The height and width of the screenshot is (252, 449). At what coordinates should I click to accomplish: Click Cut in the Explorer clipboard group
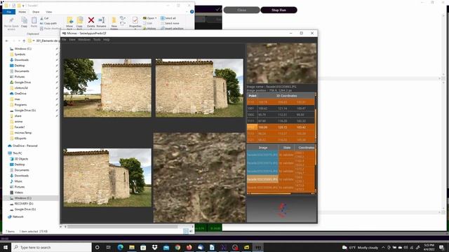pyautogui.click(x=44, y=18)
